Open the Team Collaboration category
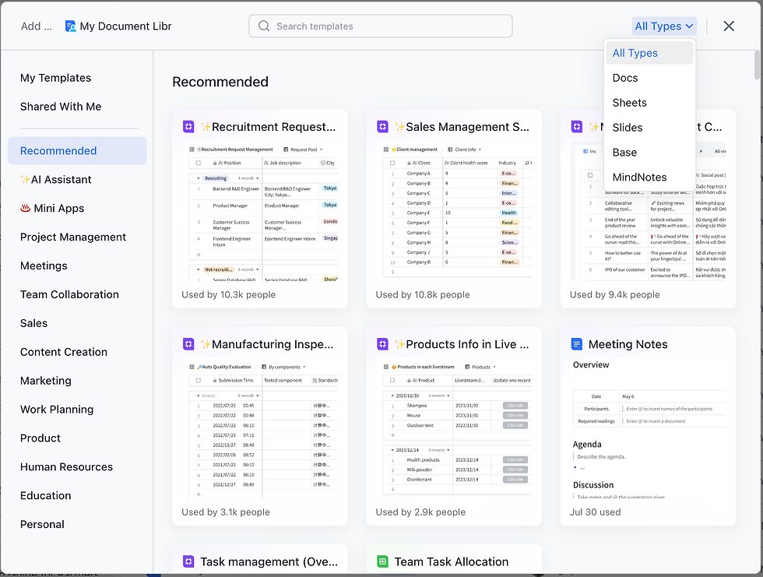 (x=77, y=294)
